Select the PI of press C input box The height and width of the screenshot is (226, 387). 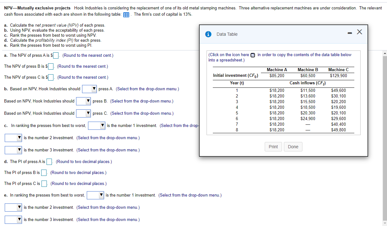[x=44, y=184]
